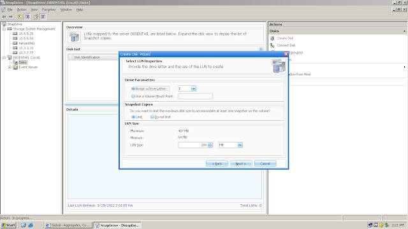Open the LUN size unit MB dropdown
This screenshot has height=229, width=408.
pos(240,145)
